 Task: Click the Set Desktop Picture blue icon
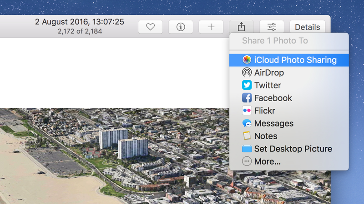(247, 149)
